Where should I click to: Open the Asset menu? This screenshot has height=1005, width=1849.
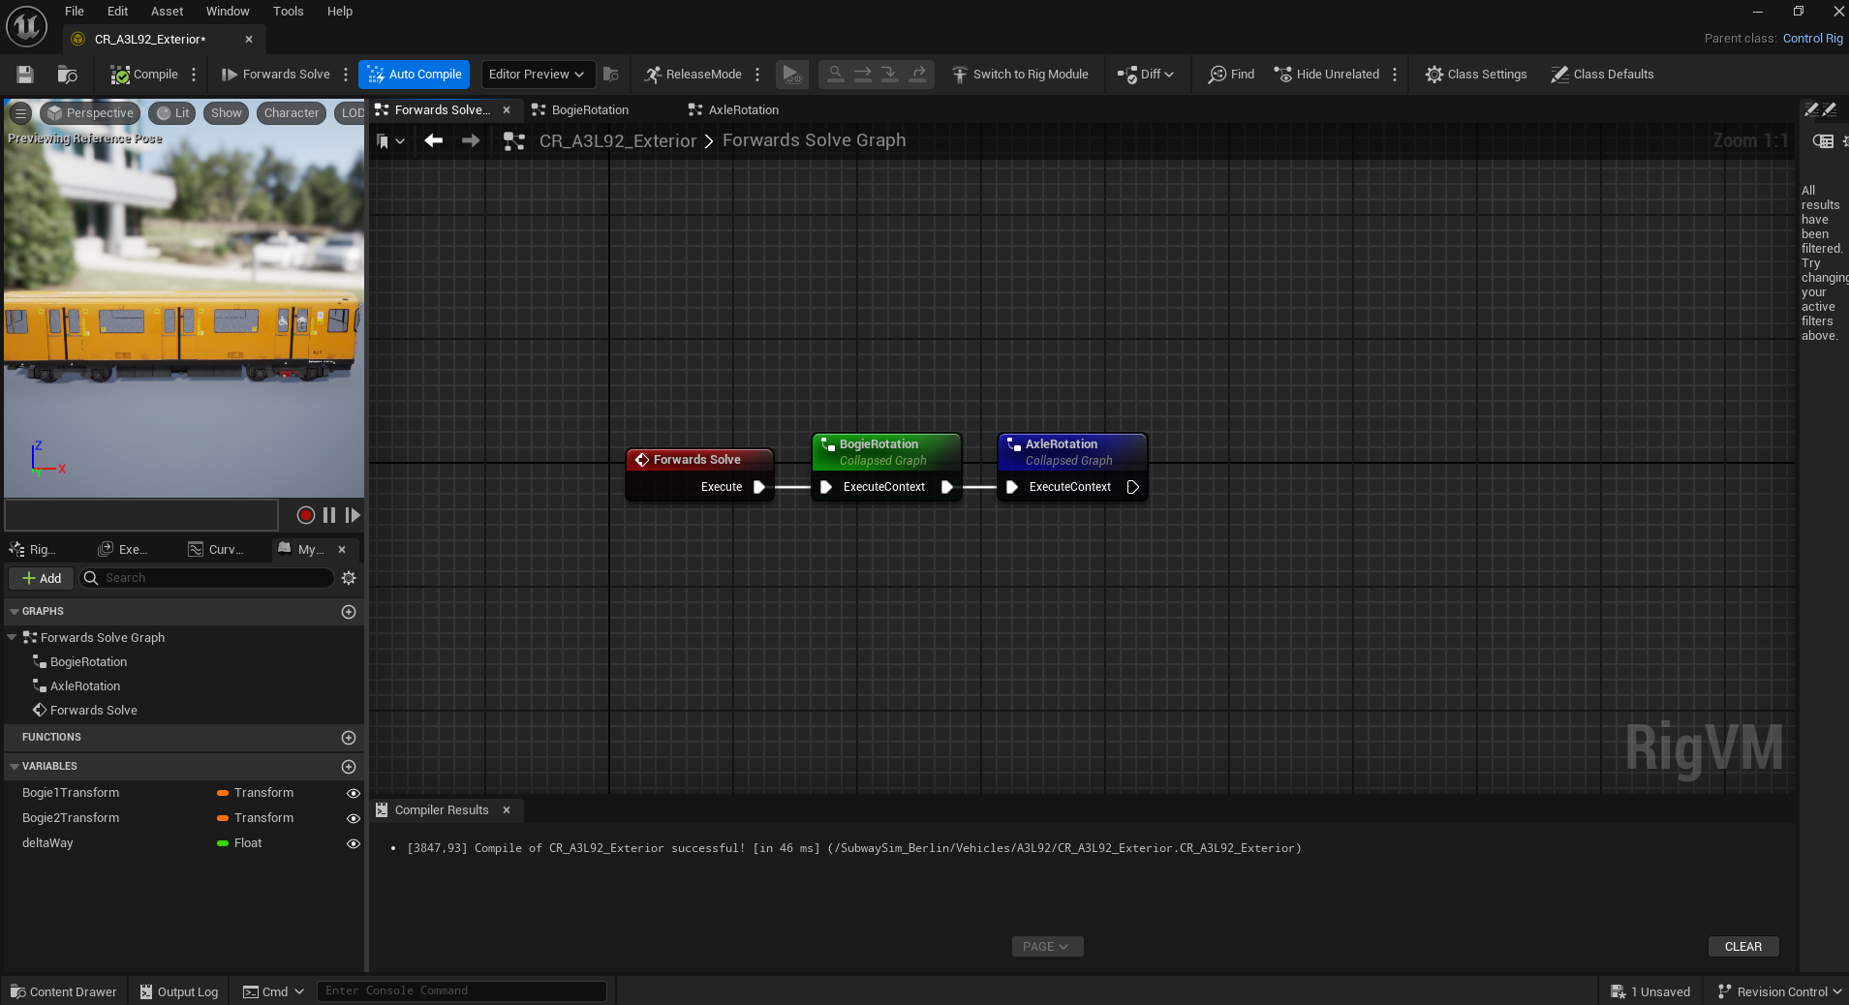[167, 12]
